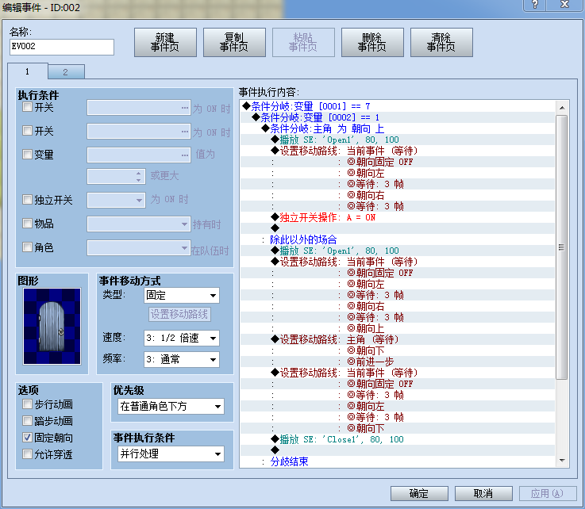Click 删除事件页 button

pos(372,42)
